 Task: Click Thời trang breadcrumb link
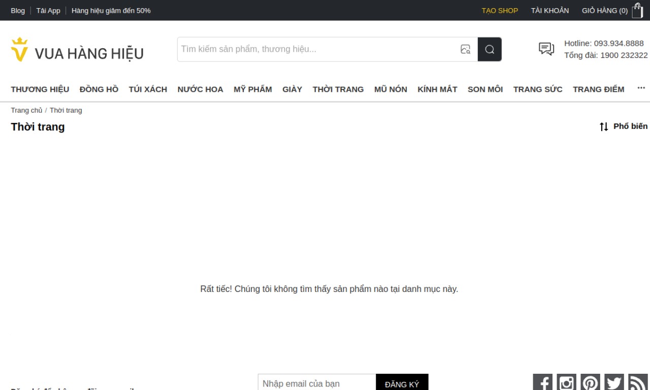(x=66, y=110)
